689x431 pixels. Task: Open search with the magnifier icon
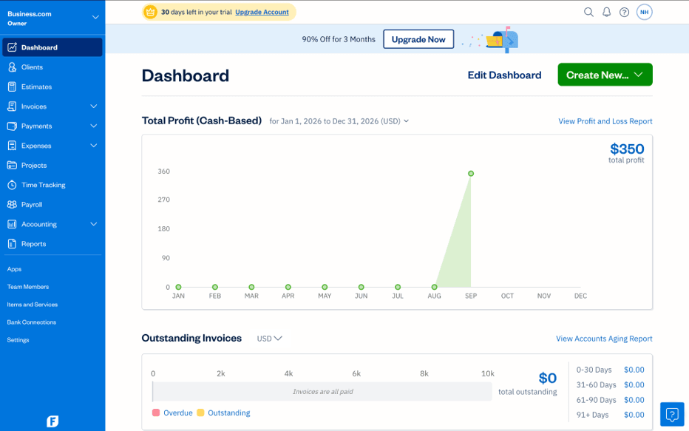click(588, 13)
